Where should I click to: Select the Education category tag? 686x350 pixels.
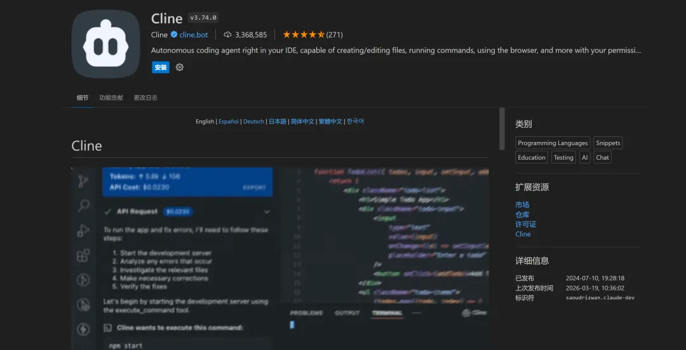point(532,157)
